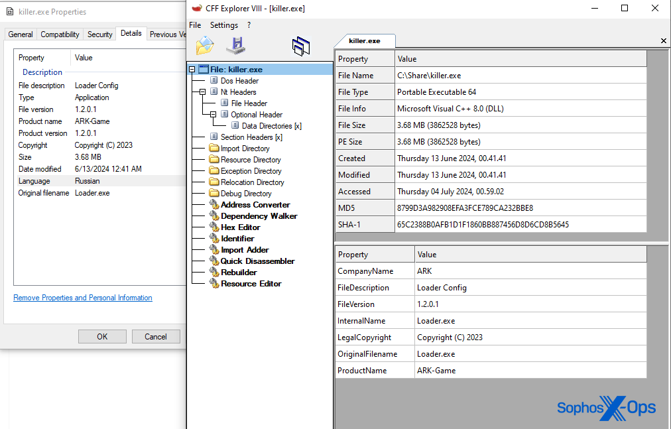
Task: Click Cancel in killer.exe Properties
Action: pos(156,337)
